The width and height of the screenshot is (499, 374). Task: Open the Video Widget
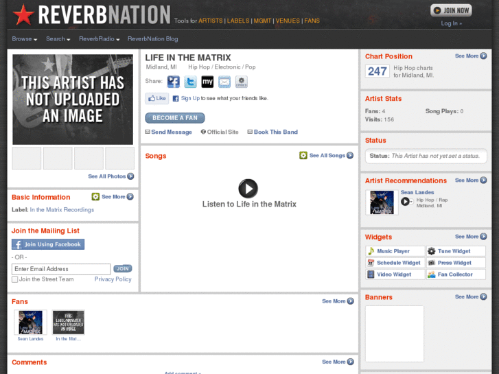click(395, 274)
